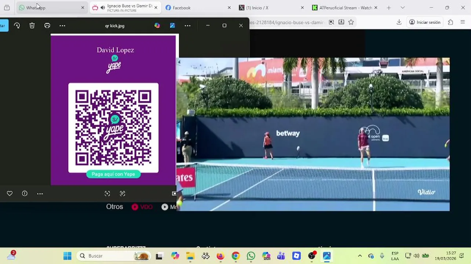This screenshot has width=471, height=264.
Task: Open the browser Downloads icon
Action: tap(399, 22)
